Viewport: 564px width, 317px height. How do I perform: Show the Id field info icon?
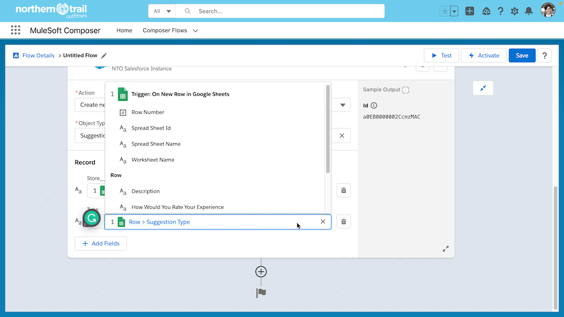click(x=374, y=105)
